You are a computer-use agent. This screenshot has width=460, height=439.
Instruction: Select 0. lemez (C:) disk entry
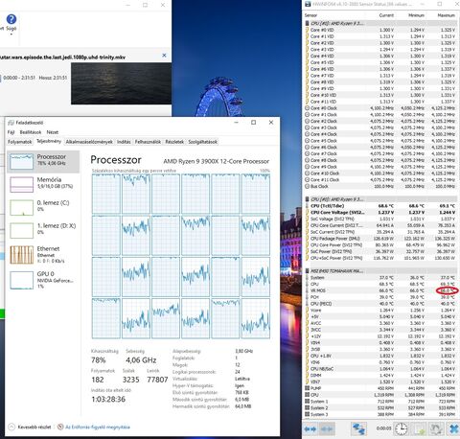[x=43, y=207]
